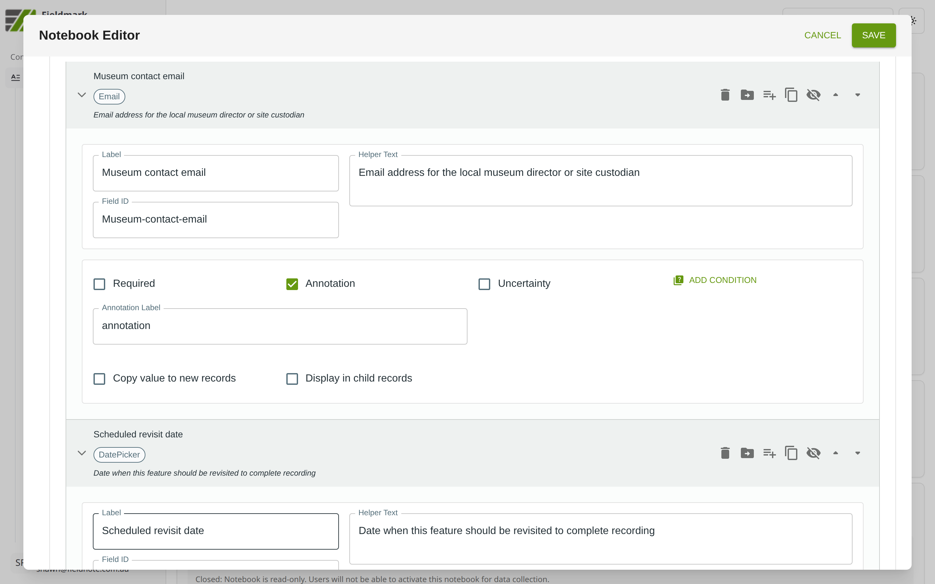Enable the Required checkbox
The image size is (935, 584).
click(99, 284)
